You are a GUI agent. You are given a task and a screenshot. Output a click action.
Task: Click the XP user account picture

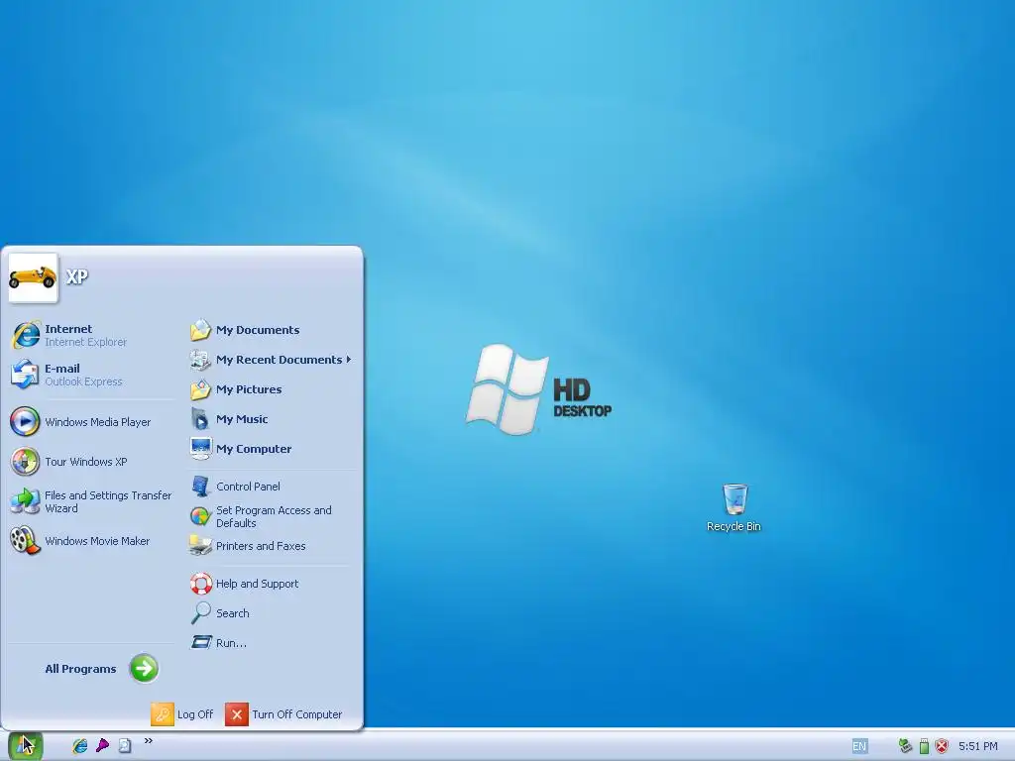[x=33, y=277]
